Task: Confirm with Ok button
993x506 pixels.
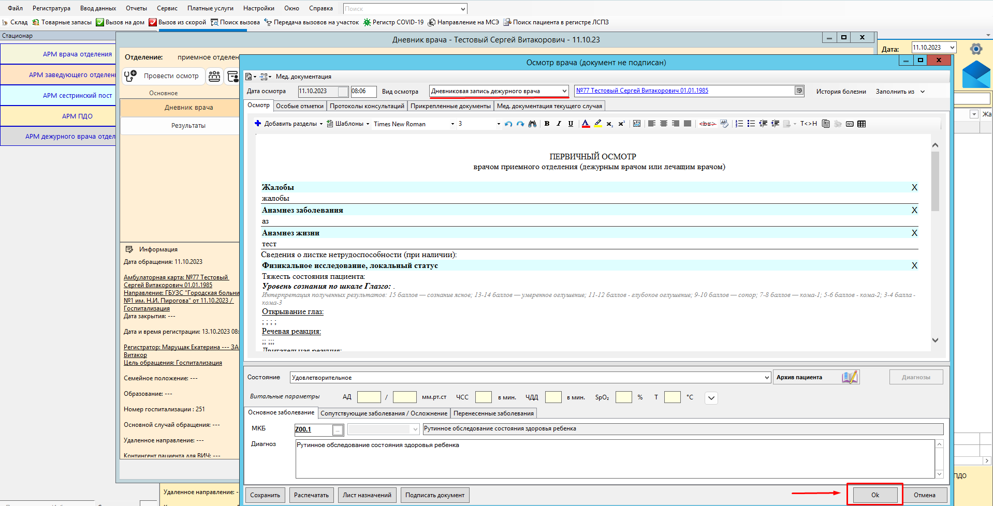Action: 875,495
